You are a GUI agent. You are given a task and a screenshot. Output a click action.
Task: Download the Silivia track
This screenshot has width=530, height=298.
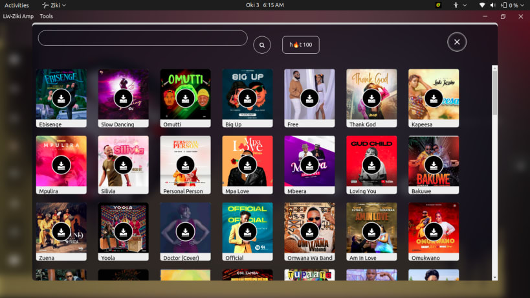pyautogui.click(x=124, y=165)
